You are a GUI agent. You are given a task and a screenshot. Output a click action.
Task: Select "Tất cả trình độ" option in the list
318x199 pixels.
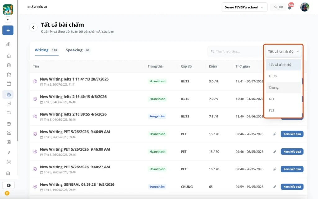point(283,65)
